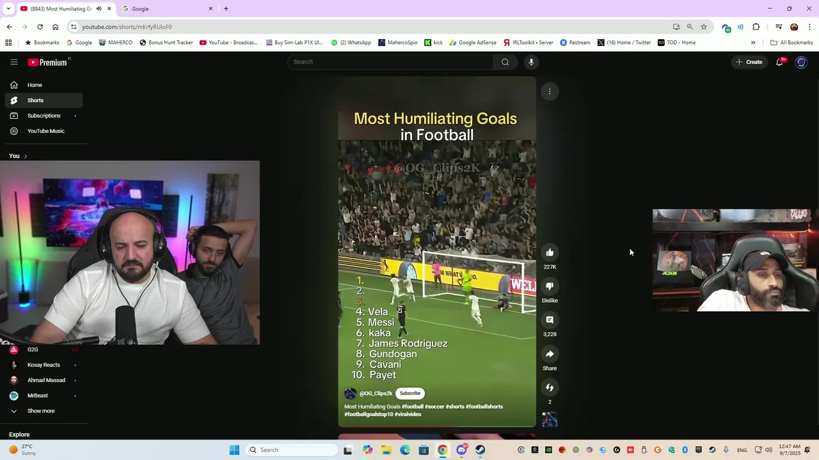Screen dimensions: 819x460
Task: Open Kosay Reacts channel
Action: coord(44,365)
